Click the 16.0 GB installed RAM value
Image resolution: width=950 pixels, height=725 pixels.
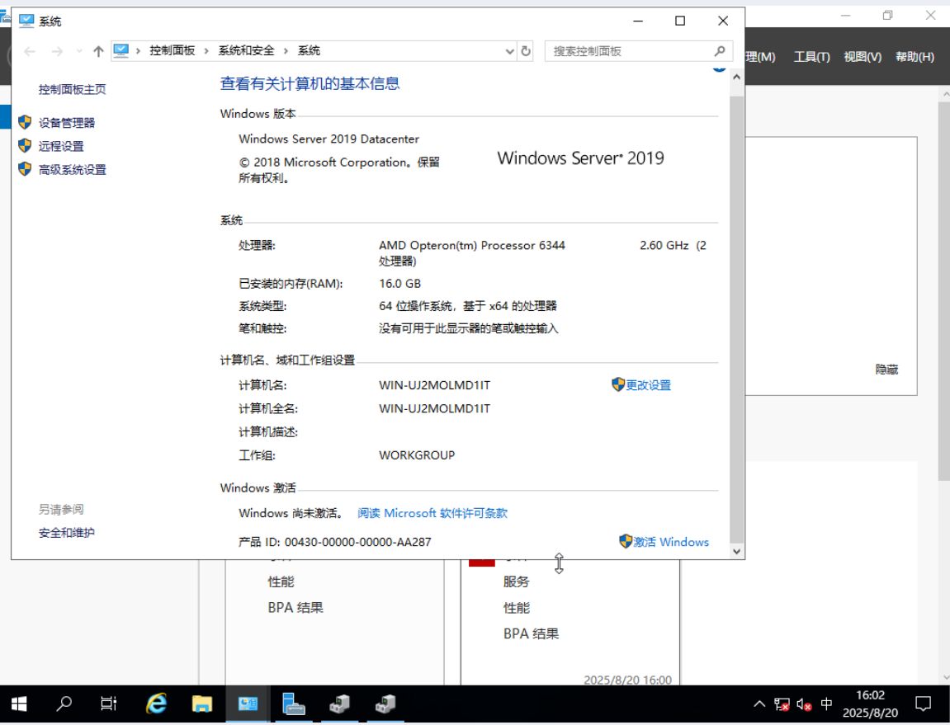pyautogui.click(x=399, y=284)
